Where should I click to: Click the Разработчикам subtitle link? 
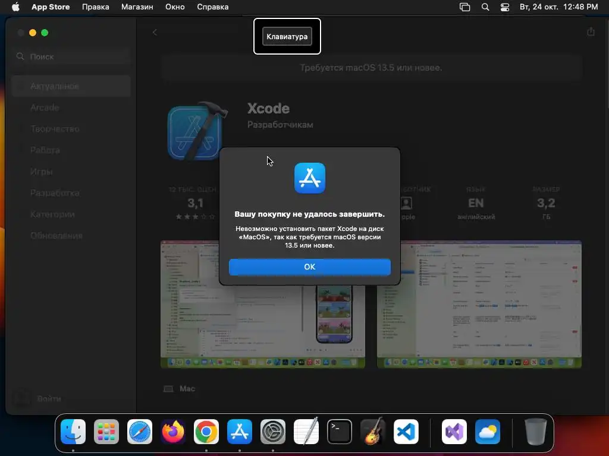point(280,125)
